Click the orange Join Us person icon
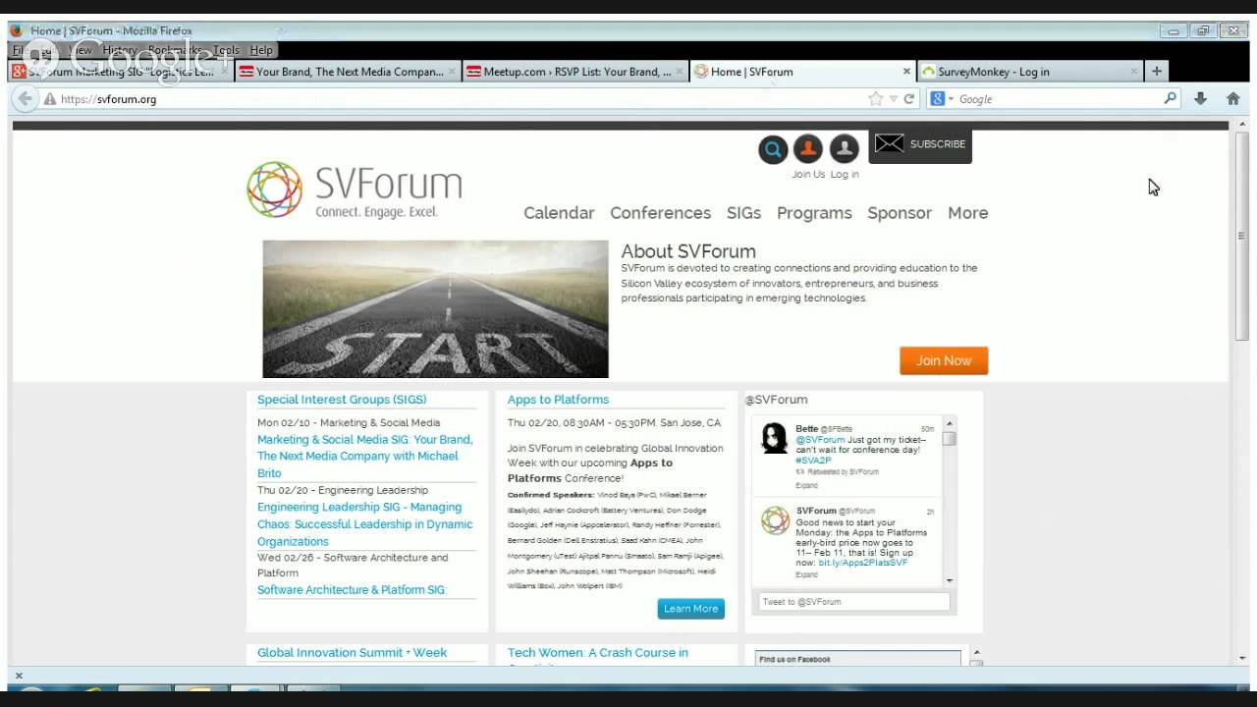This screenshot has width=1257, height=707. click(x=807, y=148)
